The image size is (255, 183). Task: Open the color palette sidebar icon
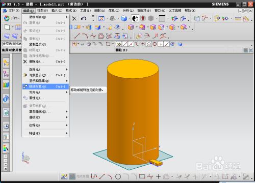point(6,148)
